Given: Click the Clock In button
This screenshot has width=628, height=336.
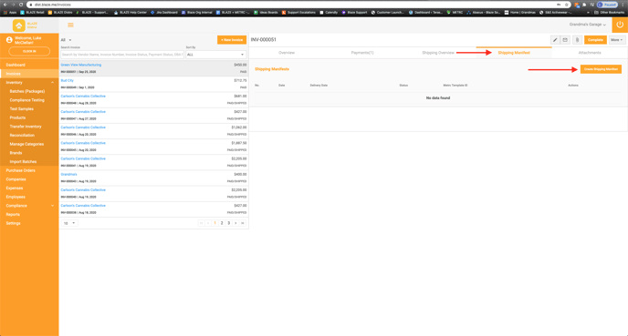Looking at the screenshot, I should click(x=29, y=51).
